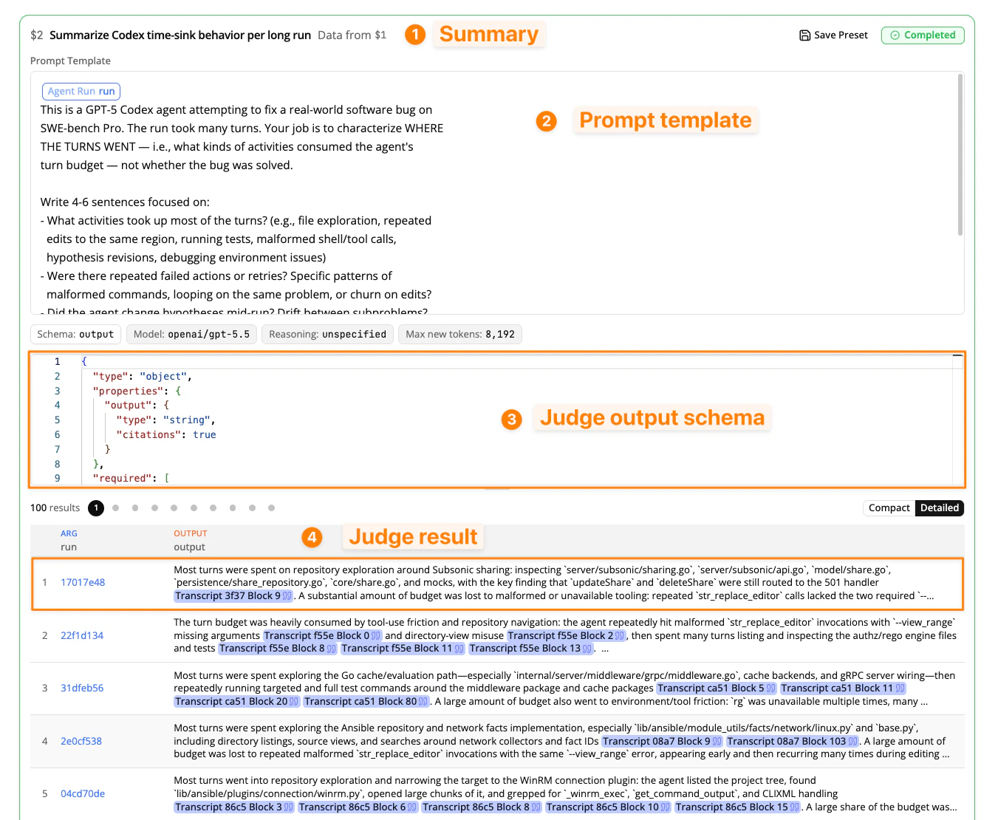Go to the last results page dot
The height and width of the screenshot is (820, 998).
pos(271,508)
